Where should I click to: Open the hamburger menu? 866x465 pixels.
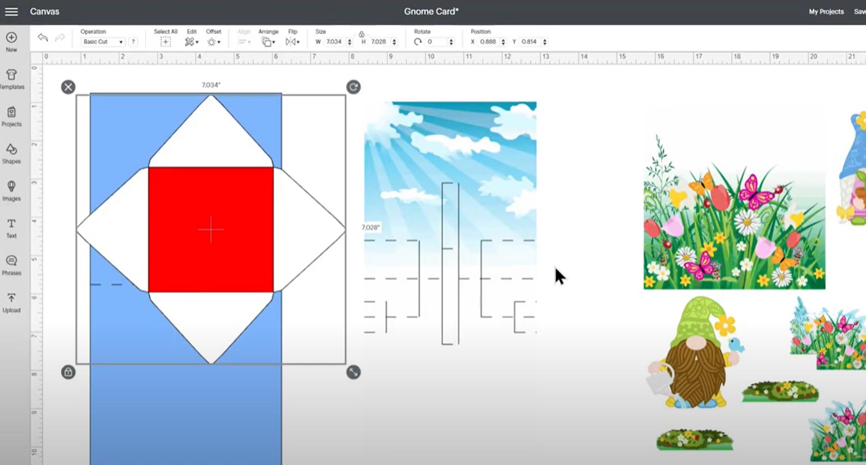[x=11, y=11]
